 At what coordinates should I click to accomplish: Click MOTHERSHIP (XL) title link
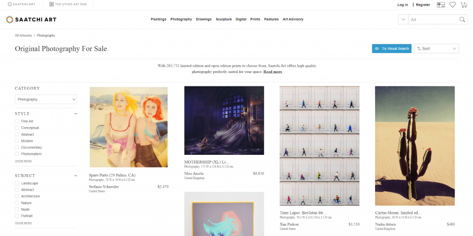(x=207, y=163)
